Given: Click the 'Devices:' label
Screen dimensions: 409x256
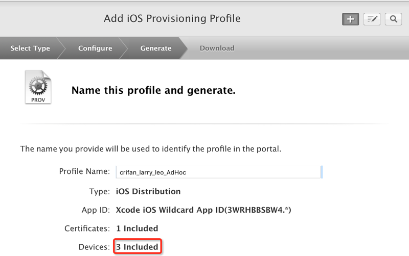Looking at the screenshot, I should [x=94, y=247].
